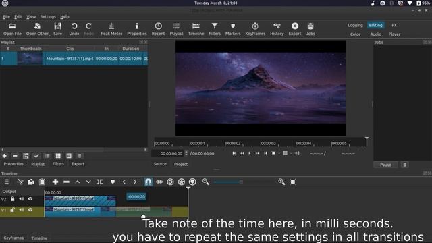This screenshot has width=432, height=243.
Task: Skip to the start of video
Action: 234,153
